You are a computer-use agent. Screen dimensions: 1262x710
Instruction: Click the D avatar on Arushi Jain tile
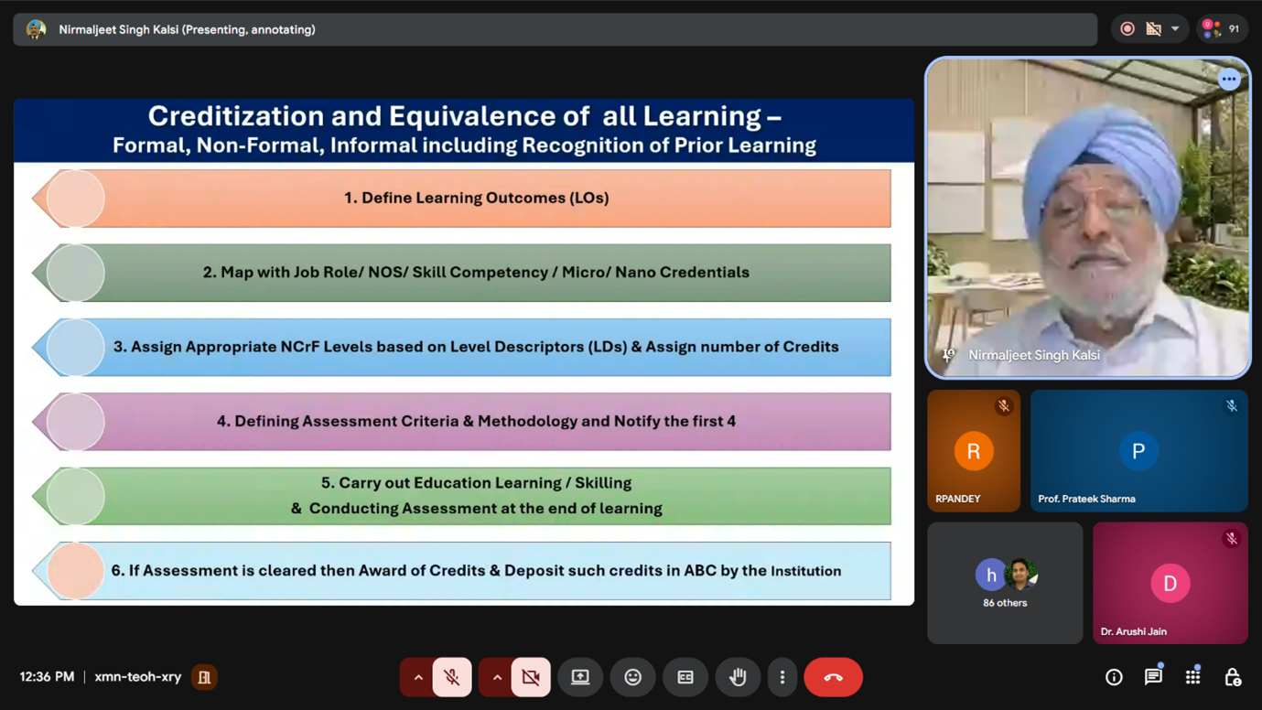tap(1170, 583)
